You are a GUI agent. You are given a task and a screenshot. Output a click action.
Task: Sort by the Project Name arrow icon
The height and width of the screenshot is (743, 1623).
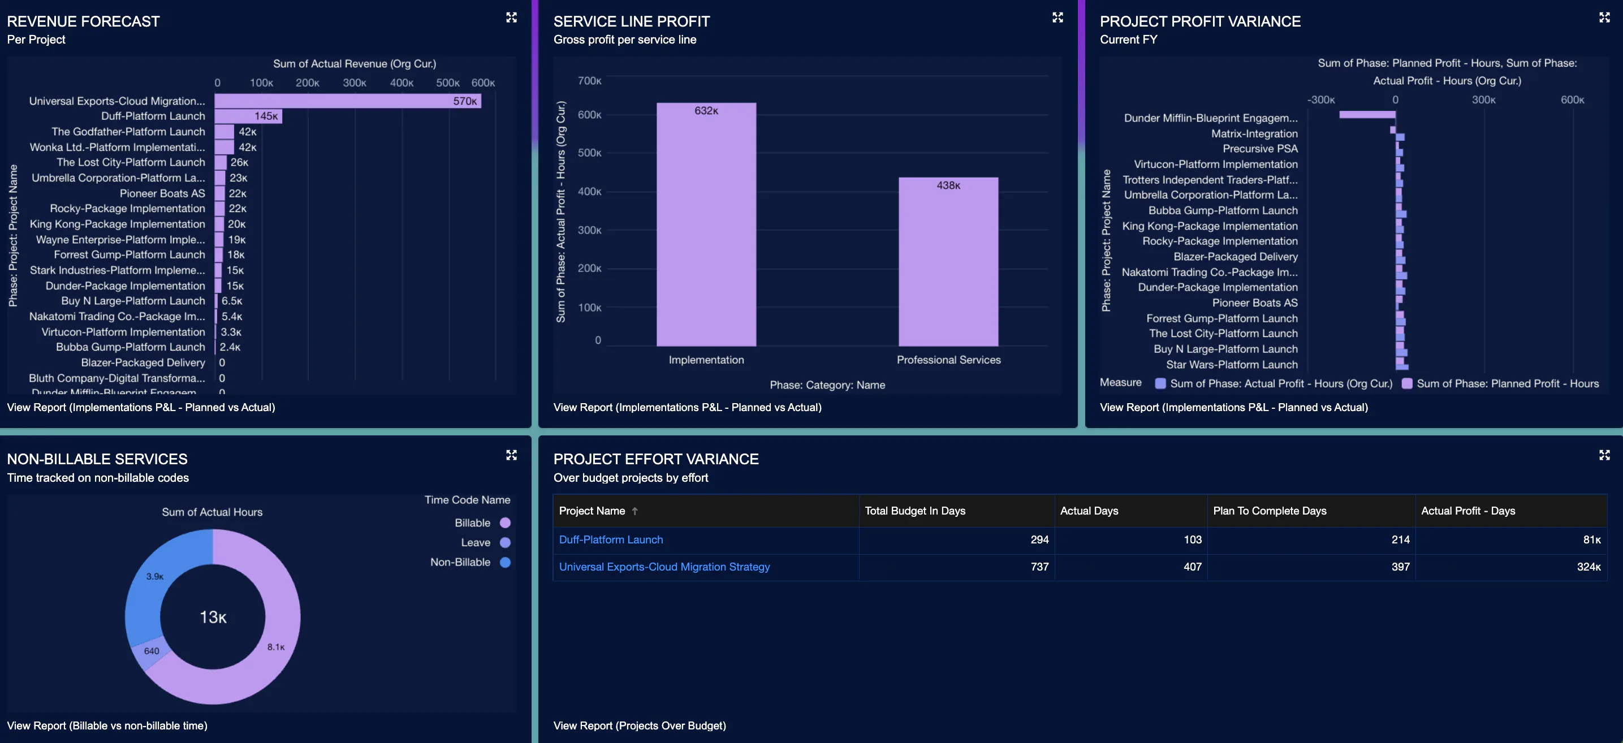[634, 511]
